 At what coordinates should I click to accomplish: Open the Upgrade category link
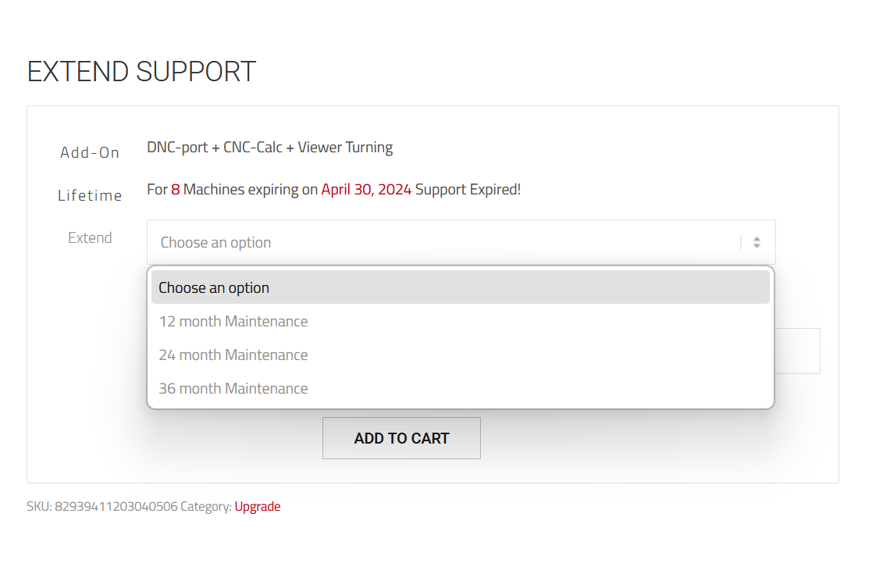click(258, 506)
